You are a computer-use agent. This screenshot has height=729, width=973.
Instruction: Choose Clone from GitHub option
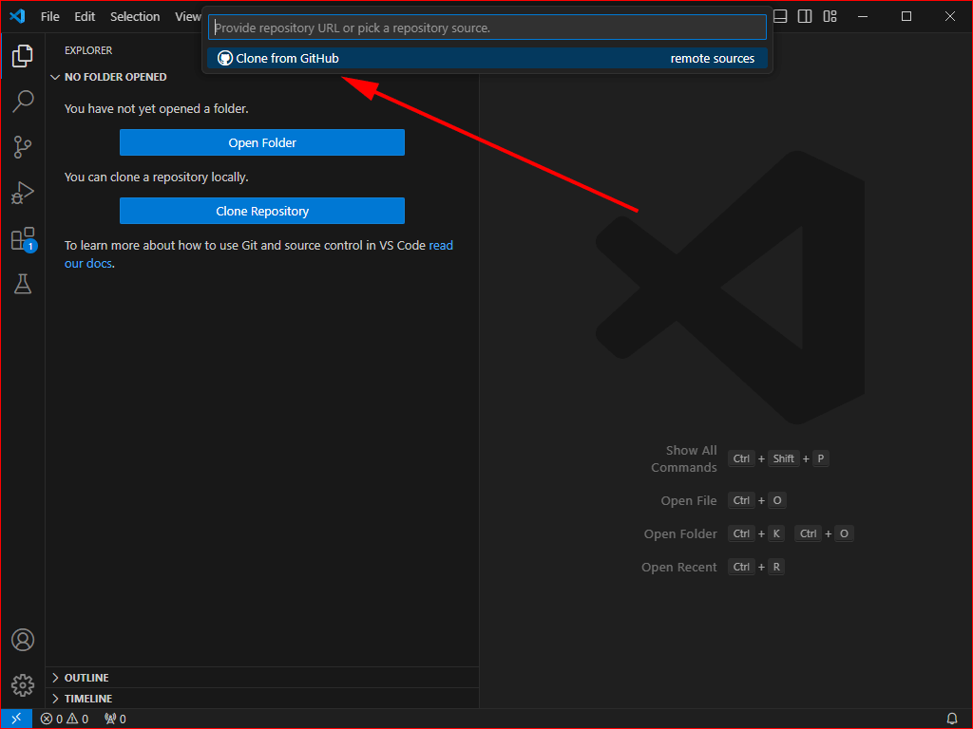tap(487, 58)
